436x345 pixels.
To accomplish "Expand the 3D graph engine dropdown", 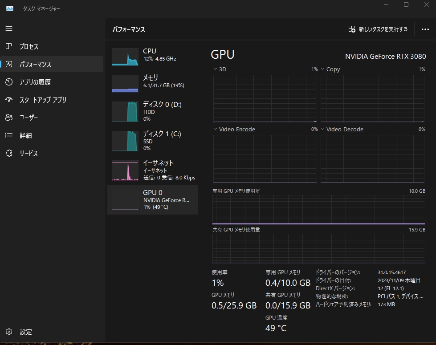I will tap(216, 69).
